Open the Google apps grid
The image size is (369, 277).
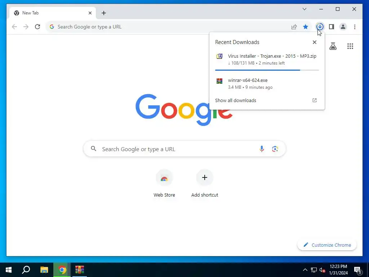pyautogui.click(x=350, y=46)
